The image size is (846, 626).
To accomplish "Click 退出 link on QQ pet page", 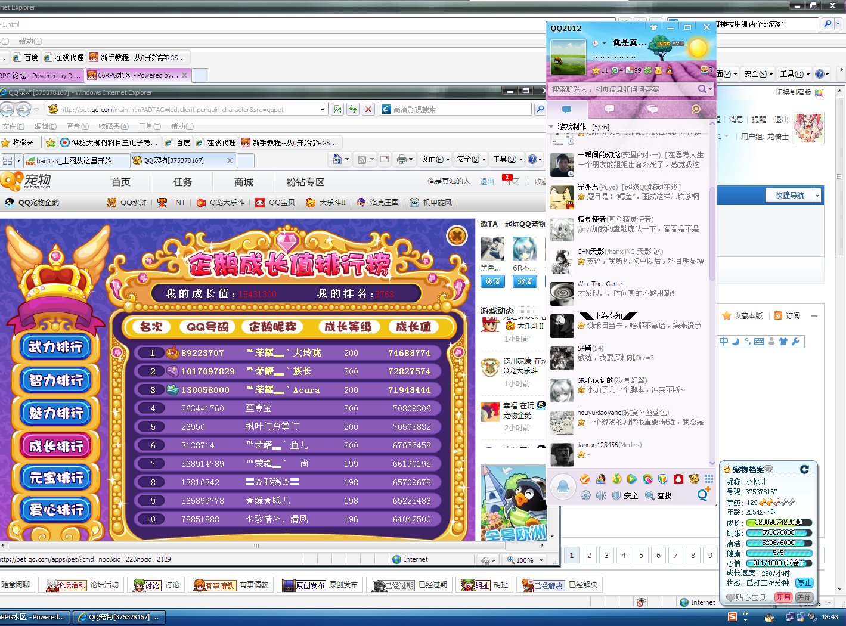I will pyautogui.click(x=487, y=181).
